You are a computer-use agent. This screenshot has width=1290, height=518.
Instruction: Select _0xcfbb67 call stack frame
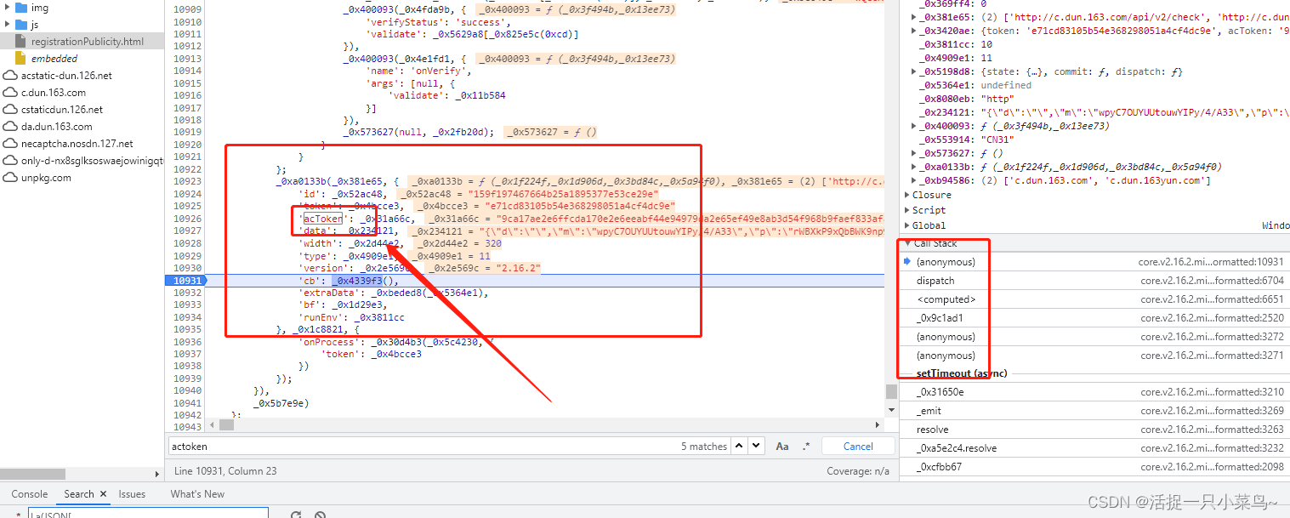coord(1094,467)
